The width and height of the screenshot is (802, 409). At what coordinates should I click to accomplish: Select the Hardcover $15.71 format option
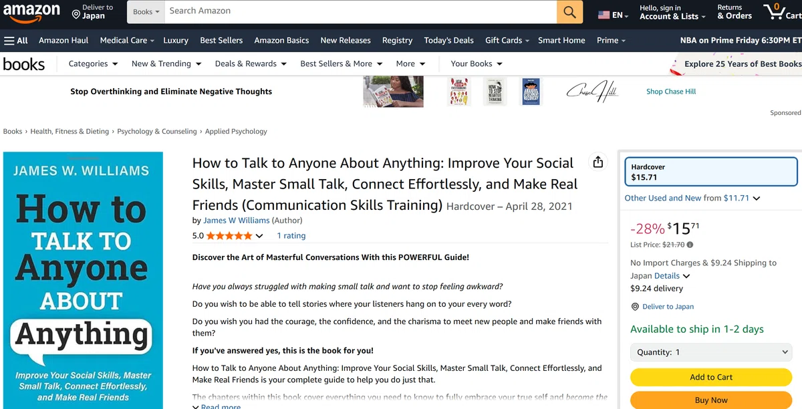(x=711, y=172)
